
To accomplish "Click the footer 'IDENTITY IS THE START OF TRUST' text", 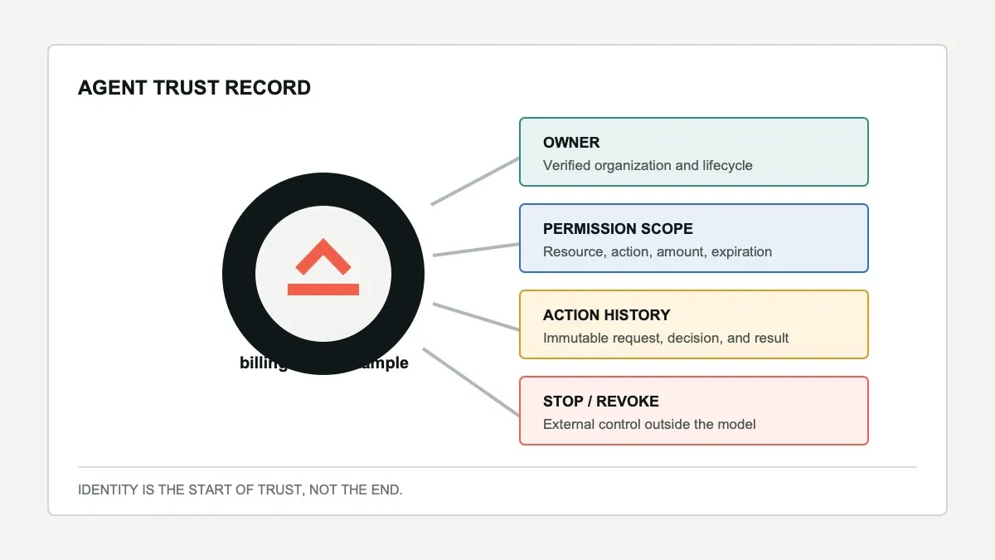I will click(240, 489).
